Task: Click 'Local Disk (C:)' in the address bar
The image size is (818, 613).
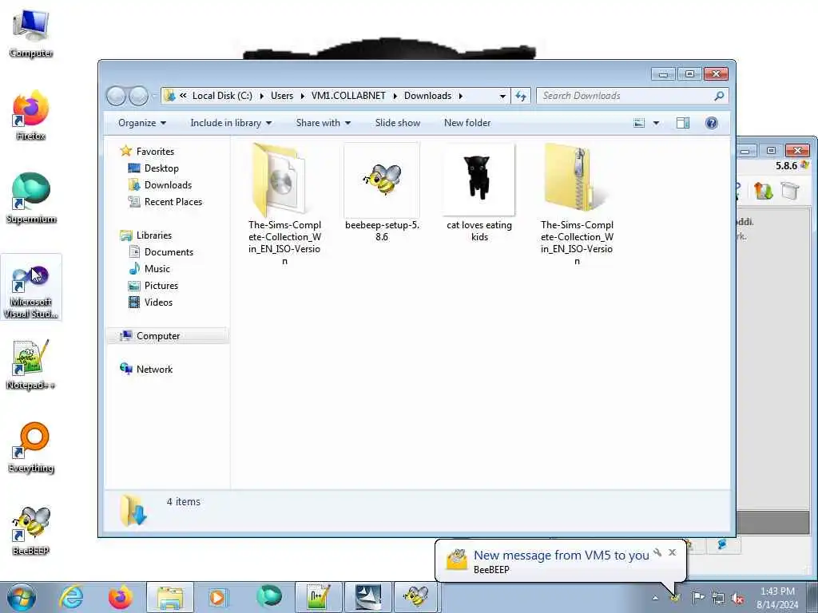Action: 222,96
